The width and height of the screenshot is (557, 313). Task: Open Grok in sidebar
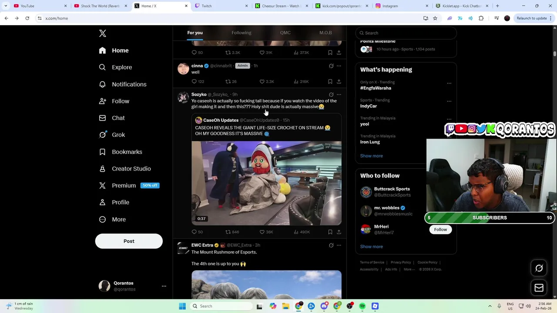tap(112, 135)
